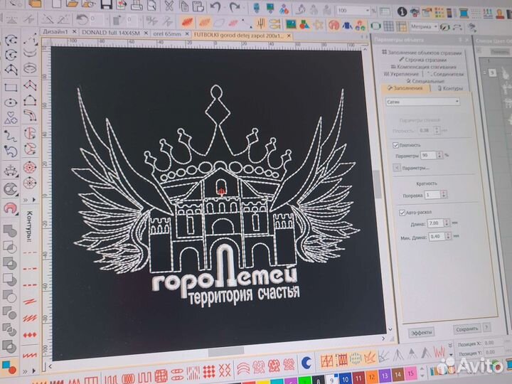The width and height of the screenshot is (512, 384).
Task: Click the Copy icon in toolbar
Action: [x=184, y=6]
